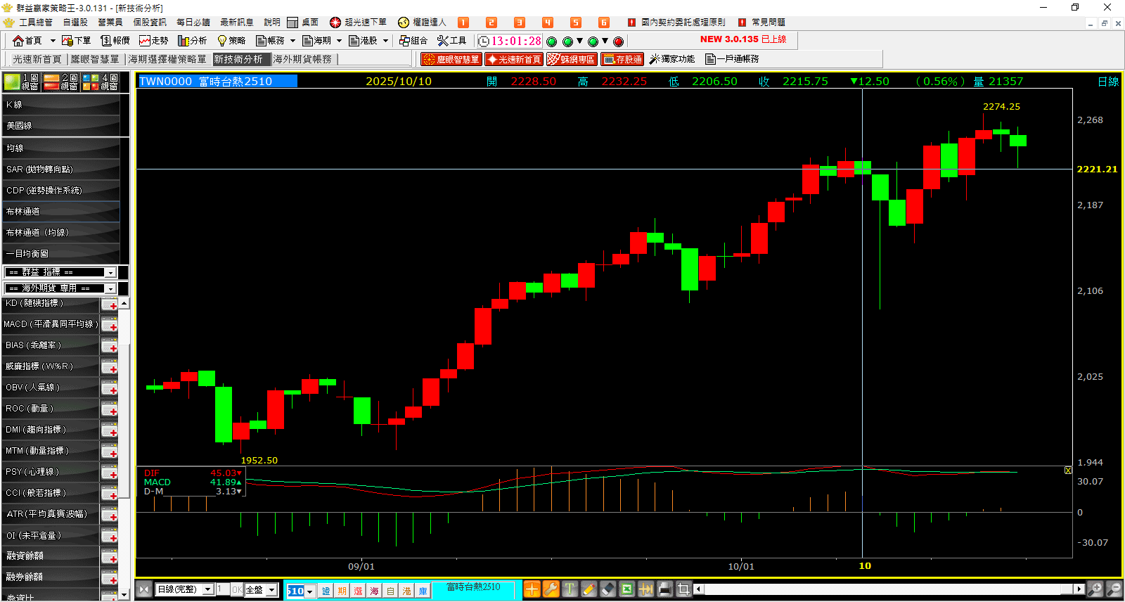Open the 個股資訊 menu
Viewport: 1125px width, 602px height.
150,23
